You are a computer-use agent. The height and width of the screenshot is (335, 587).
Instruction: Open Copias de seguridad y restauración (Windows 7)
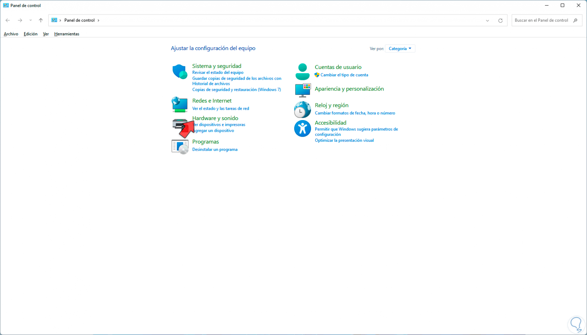pos(237,90)
